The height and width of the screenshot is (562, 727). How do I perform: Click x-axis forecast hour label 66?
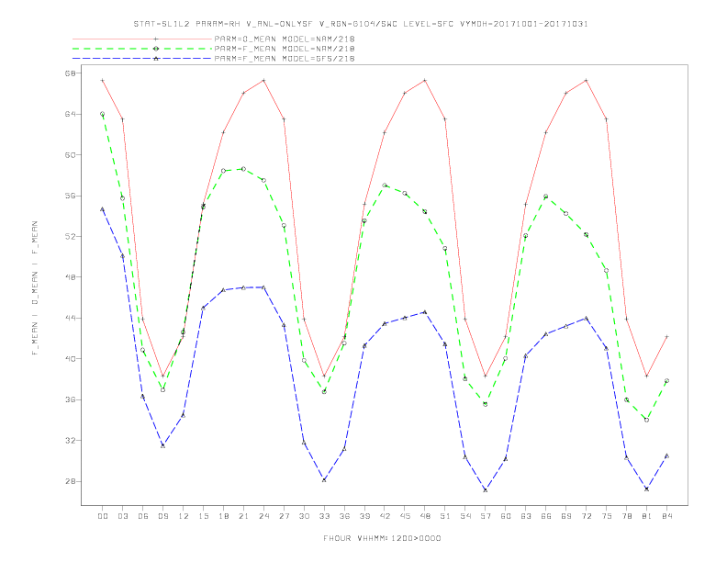[546, 516]
